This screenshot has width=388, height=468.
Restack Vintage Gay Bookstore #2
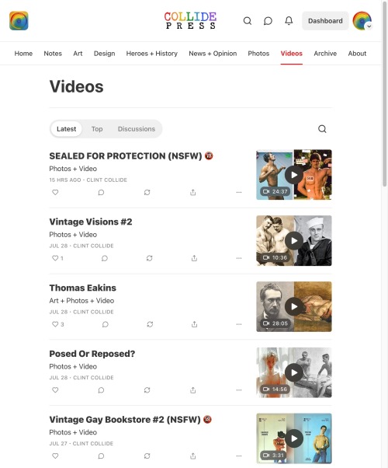[147, 456]
